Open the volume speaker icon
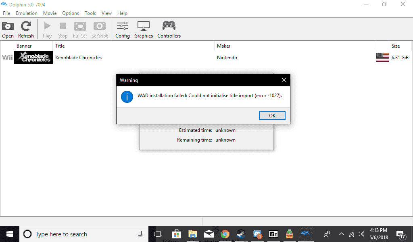 pos(361,234)
